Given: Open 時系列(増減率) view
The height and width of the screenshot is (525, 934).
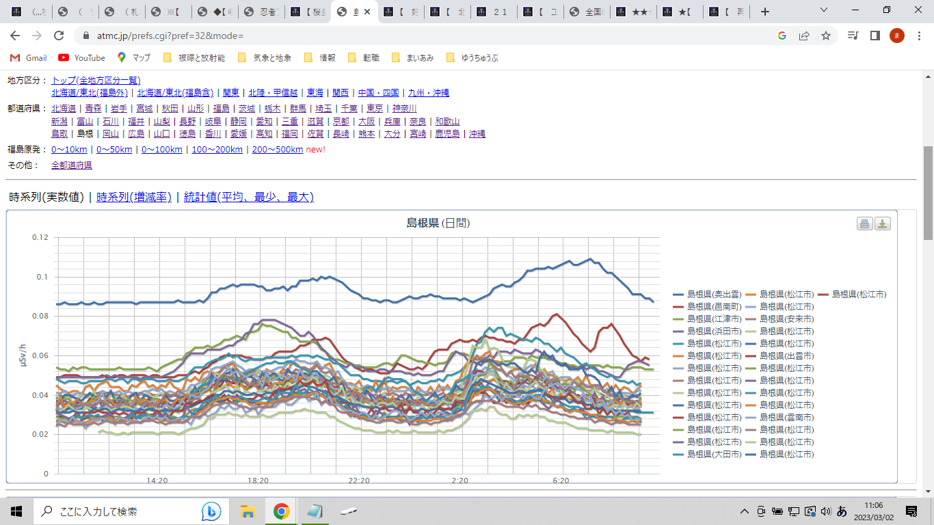Looking at the screenshot, I should pos(133,197).
